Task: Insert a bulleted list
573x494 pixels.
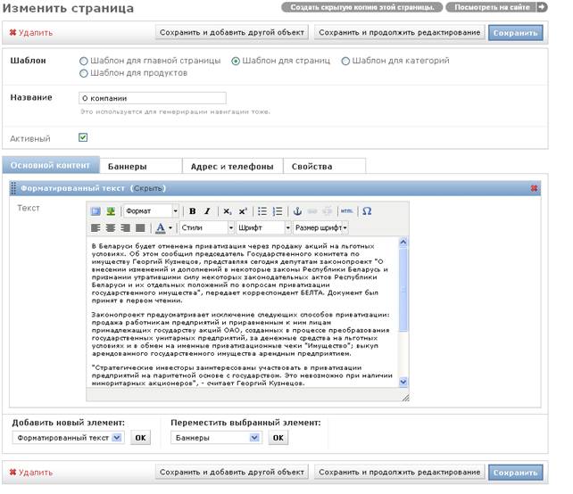Action: [262, 211]
